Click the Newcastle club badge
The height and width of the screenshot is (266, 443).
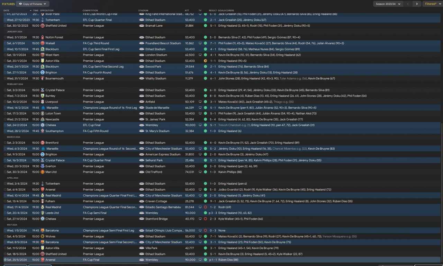[42, 119]
